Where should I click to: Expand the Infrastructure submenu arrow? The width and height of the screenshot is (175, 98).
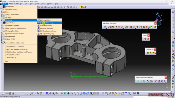click(x=36, y=7)
